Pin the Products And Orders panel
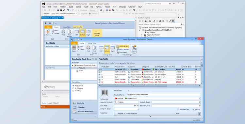The height and width of the screenshot is (124, 245). (x=93, y=59)
